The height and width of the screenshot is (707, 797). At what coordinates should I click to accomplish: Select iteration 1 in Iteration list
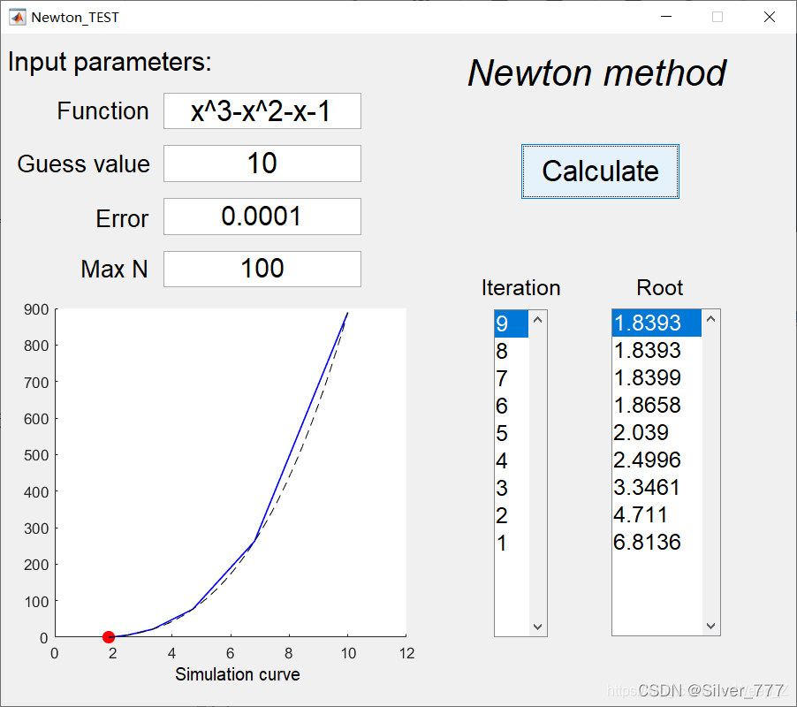[512, 544]
